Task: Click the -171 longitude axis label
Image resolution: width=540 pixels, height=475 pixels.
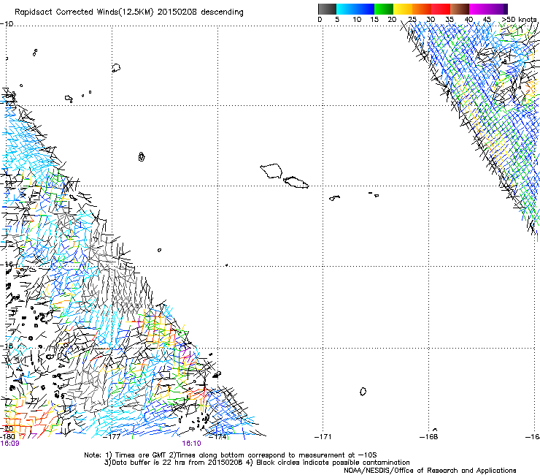Action: 323,437
